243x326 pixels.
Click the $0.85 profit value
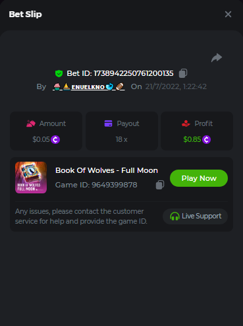192,139
